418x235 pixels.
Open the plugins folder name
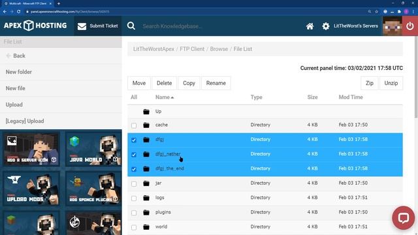coord(163,212)
